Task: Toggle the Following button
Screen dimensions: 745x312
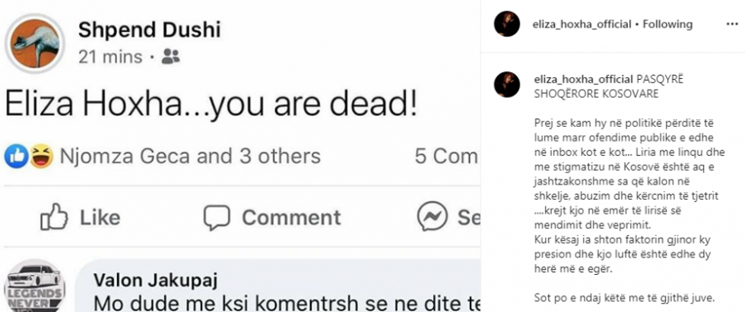Action: [667, 24]
